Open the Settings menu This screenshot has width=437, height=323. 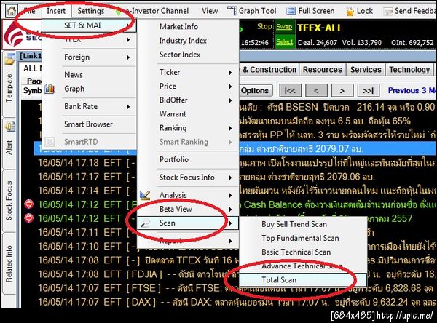coord(91,11)
